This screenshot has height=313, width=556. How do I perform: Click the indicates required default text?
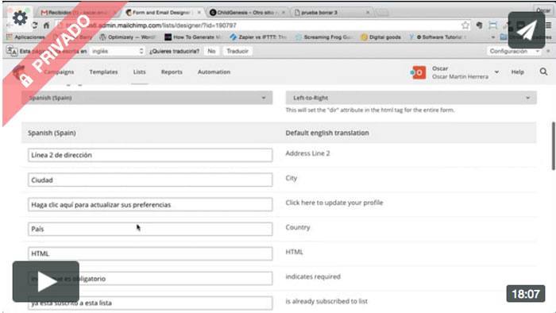click(x=313, y=276)
